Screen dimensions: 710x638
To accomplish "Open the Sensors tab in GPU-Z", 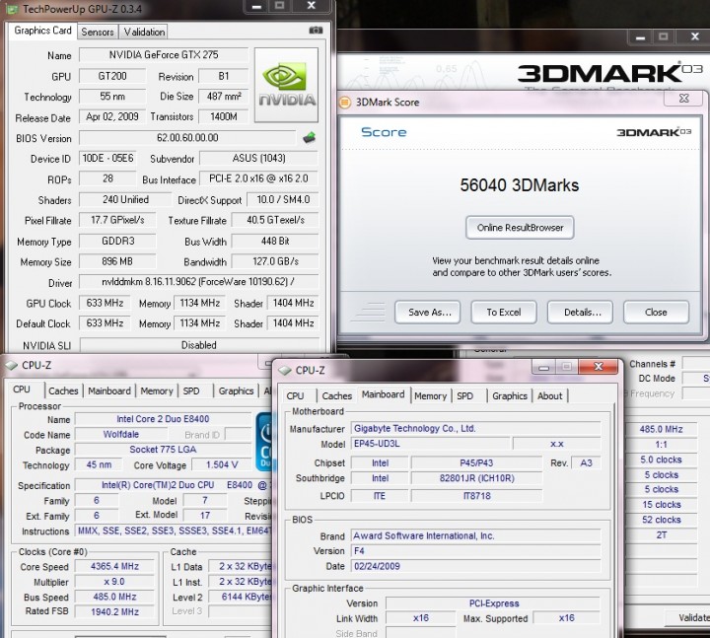I will tap(98, 33).
